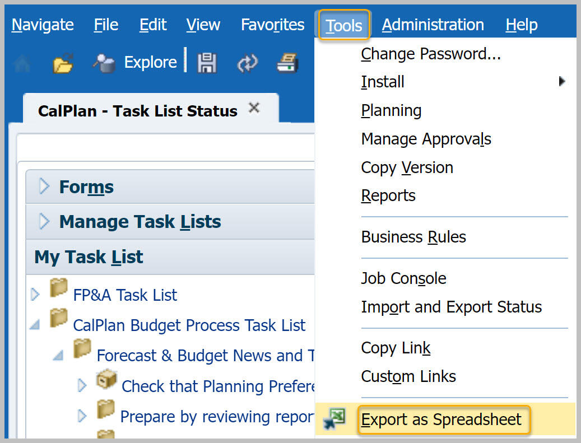
Task: Open the Edit menu
Action: [x=152, y=25]
